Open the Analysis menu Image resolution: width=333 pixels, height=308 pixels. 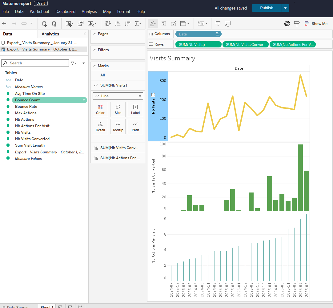click(89, 11)
